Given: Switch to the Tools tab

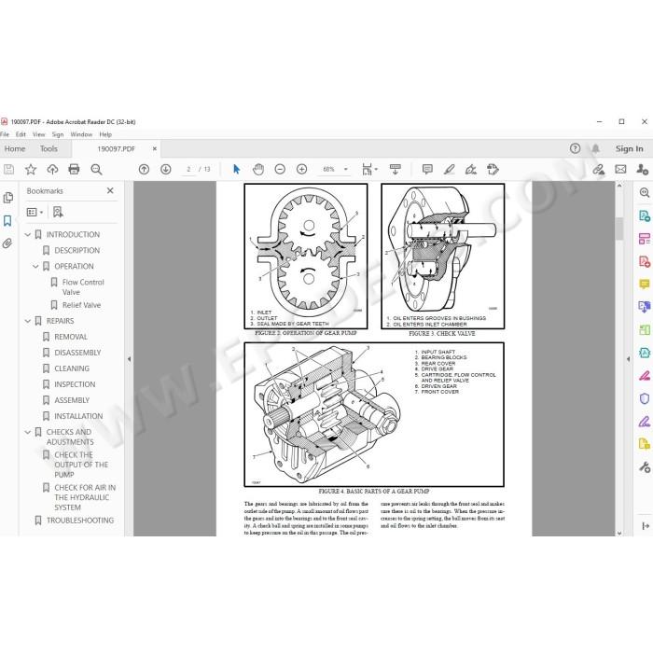Looking at the screenshot, I should [49, 148].
